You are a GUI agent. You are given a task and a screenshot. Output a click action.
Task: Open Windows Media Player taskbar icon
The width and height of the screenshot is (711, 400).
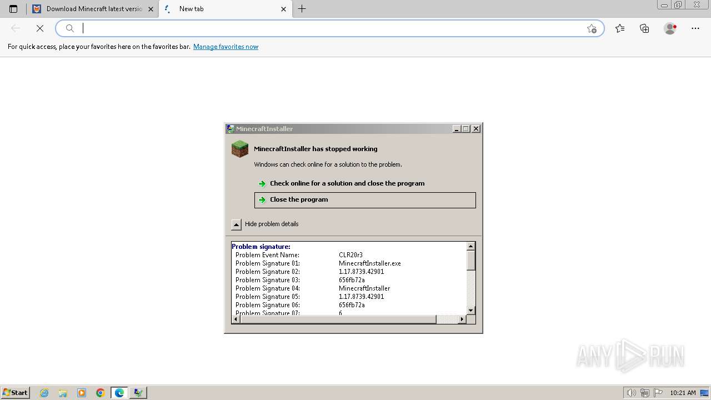[82, 393]
